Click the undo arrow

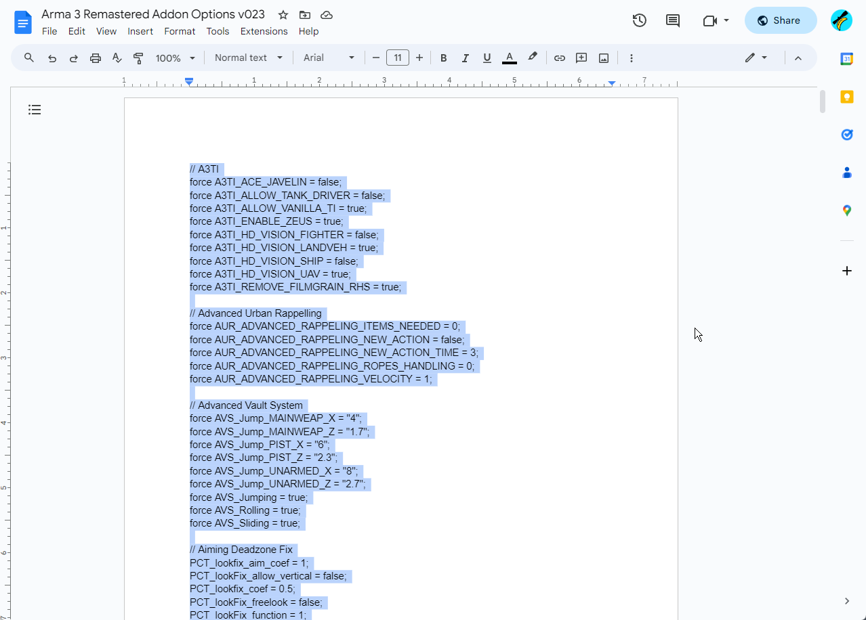click(52, 58)
